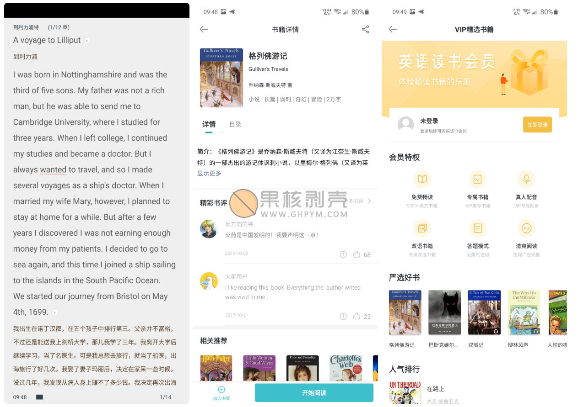Select the 详情 tab
This screenshot has height=407, width=578.
[x=209, y=124]
